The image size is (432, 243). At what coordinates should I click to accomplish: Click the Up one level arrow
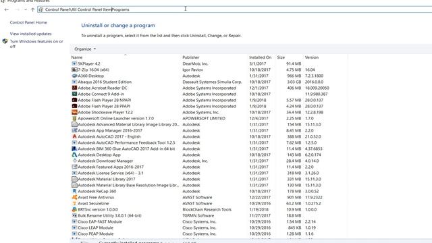pos(33,9)
